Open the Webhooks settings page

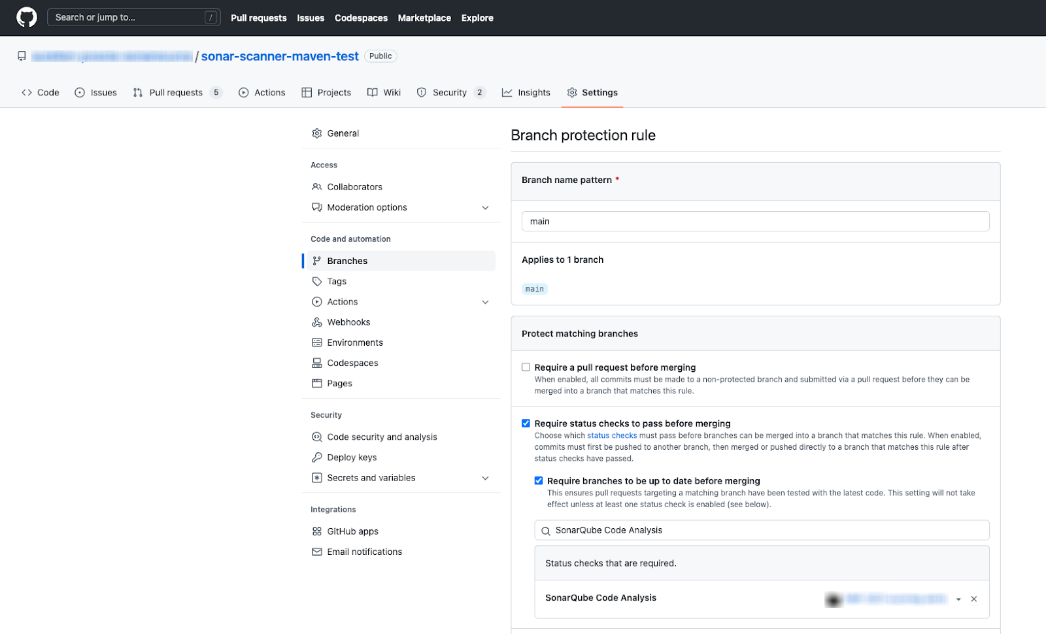pos(348,322)
